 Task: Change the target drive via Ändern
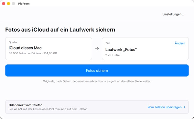click(180, 43)
